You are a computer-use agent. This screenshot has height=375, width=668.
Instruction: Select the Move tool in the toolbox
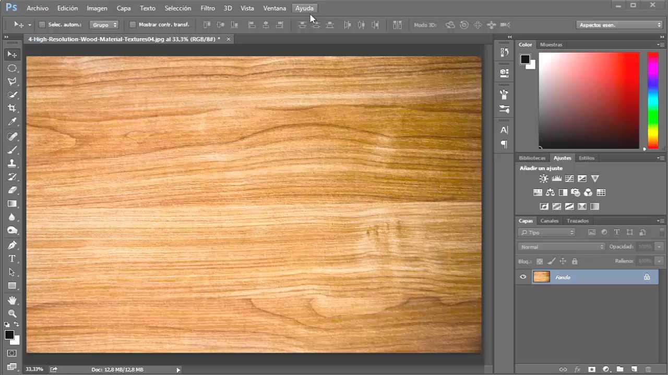coord(12,54)
